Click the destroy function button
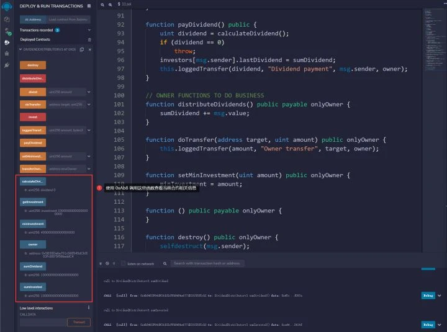 coord(33,65)
